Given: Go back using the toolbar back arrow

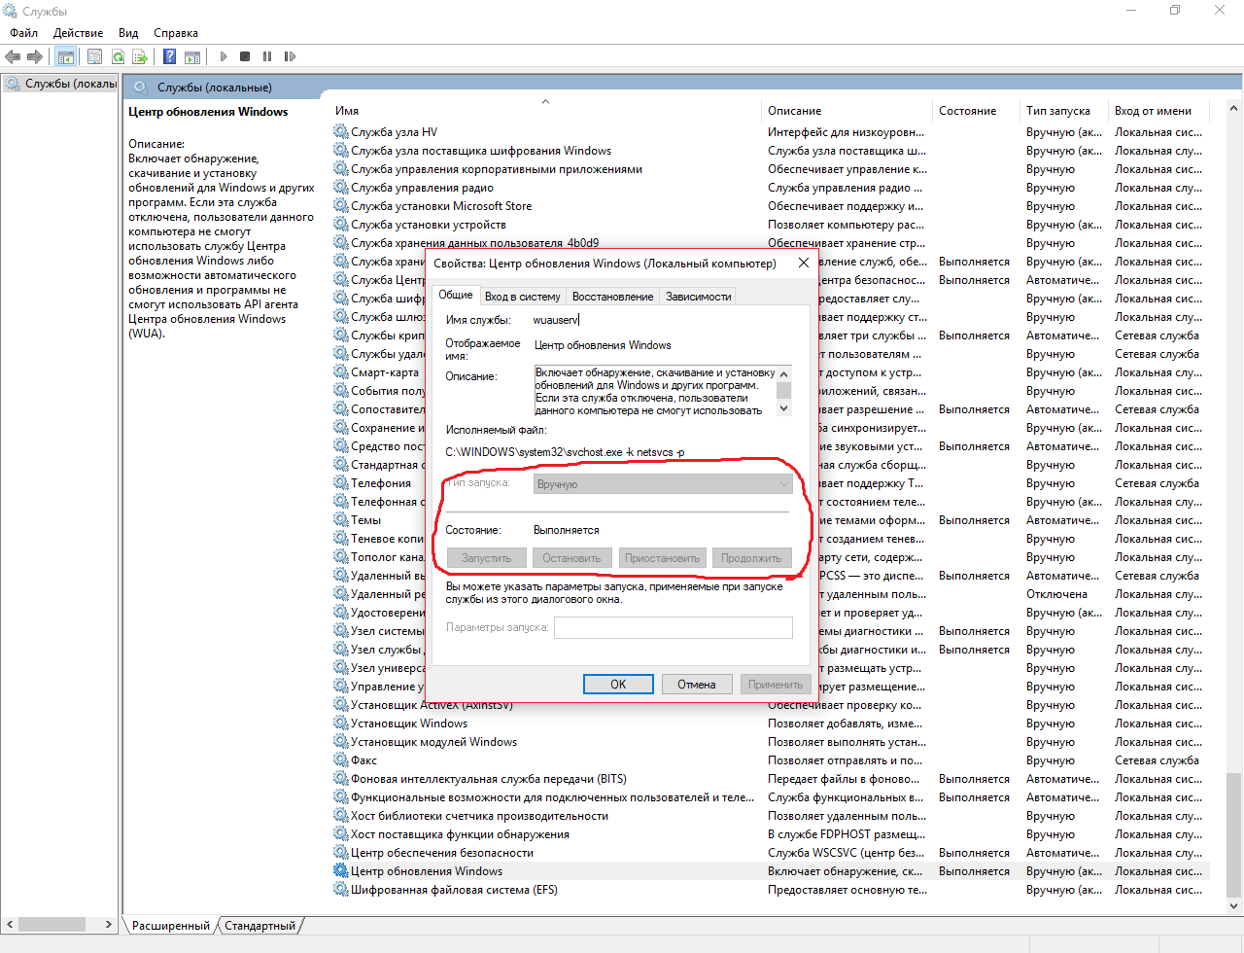Looking at the screenshot, I should pos(13,56).
